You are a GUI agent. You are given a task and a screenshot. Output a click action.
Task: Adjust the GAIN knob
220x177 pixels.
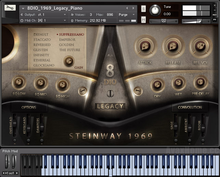tap(69, 61)
